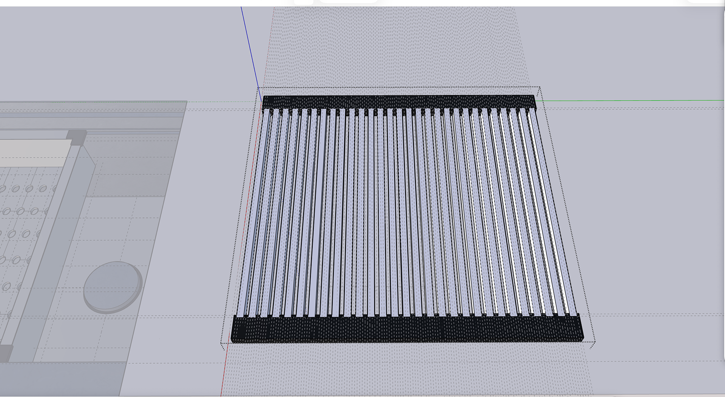Select the bottom black end bar of rack

[x=407, y=329]
